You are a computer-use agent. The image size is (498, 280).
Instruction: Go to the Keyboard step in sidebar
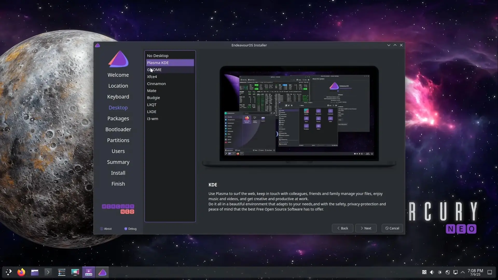pos(118,97)
